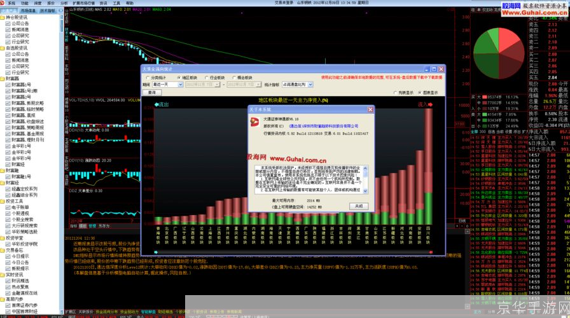Click icon beside 个股全搜索 item
Image resolution: width=570 pixels, height=318 pixels.
tap(8, 219)
